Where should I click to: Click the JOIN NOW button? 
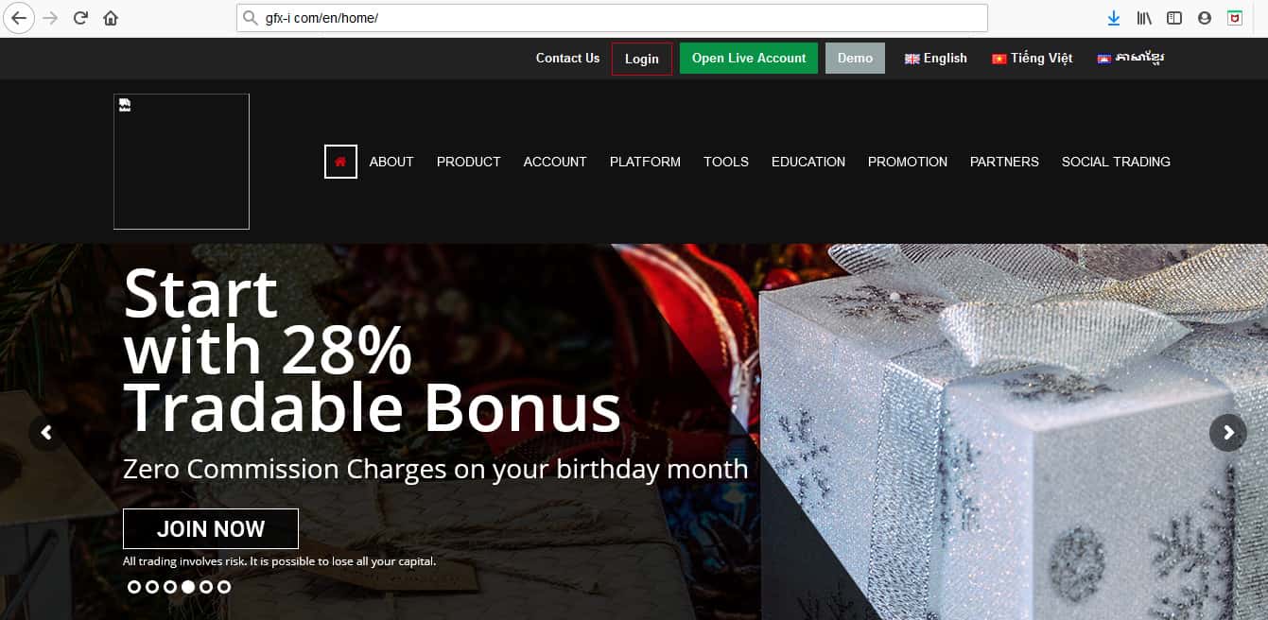point(211,528)
